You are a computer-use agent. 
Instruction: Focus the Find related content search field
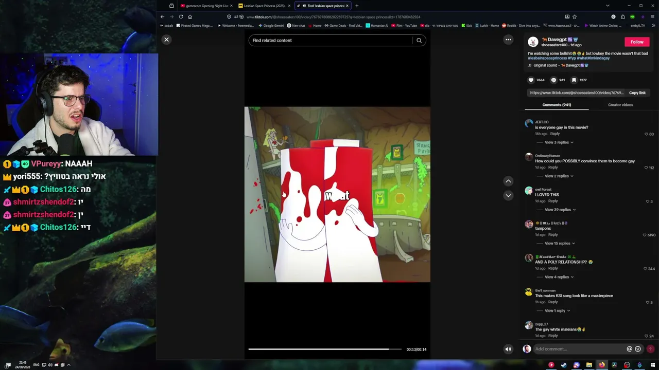pos(331,41)
